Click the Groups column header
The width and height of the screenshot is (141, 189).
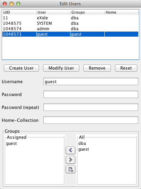[87, 12]
